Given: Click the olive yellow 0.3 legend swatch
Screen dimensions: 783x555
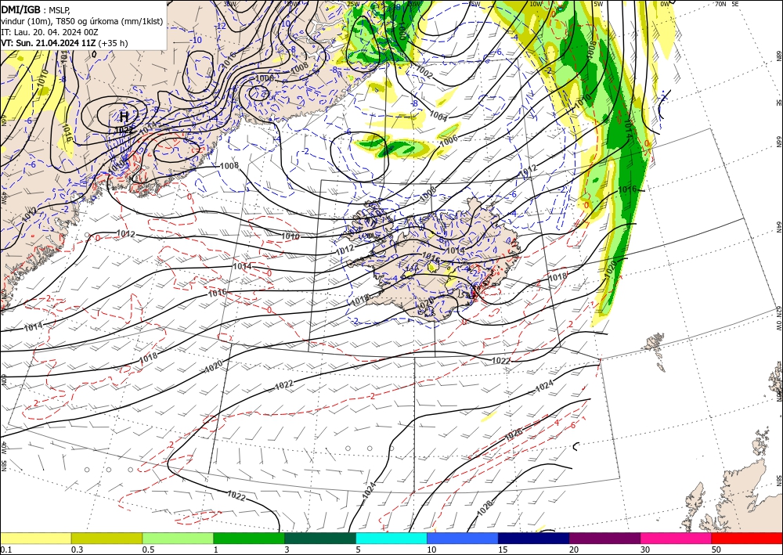Looking at the screenshot, I should pyautogui.click(x=106, y=538).
